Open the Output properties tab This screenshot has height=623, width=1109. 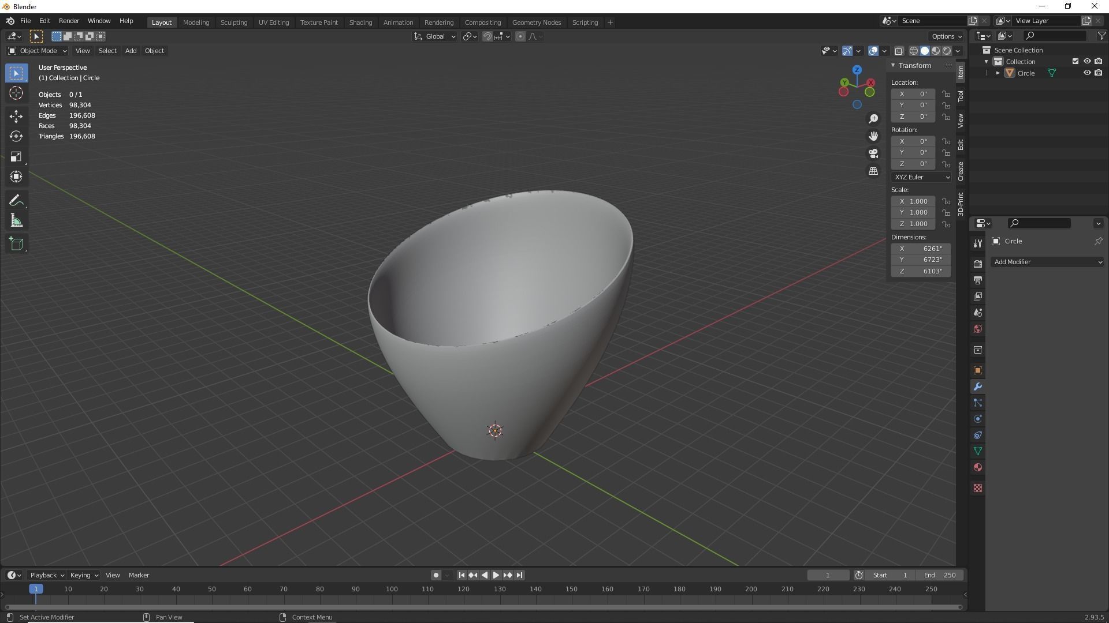click(x=978, y=280)
